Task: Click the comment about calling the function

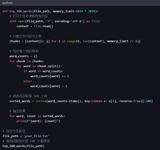Action: (x=26, y=141)
